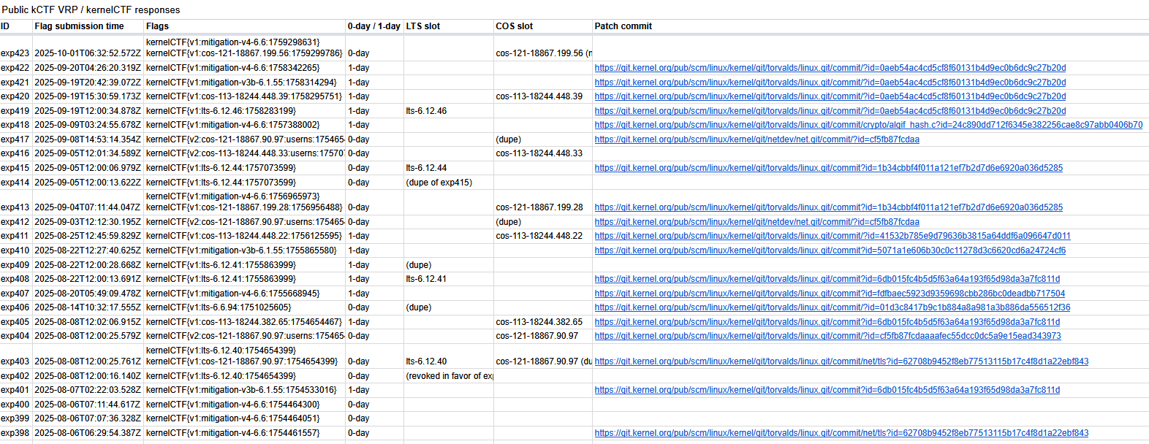Click the 0-day / 1-day column header
This screenshot has height=444, width=1149.
click(x=373, y=26)
